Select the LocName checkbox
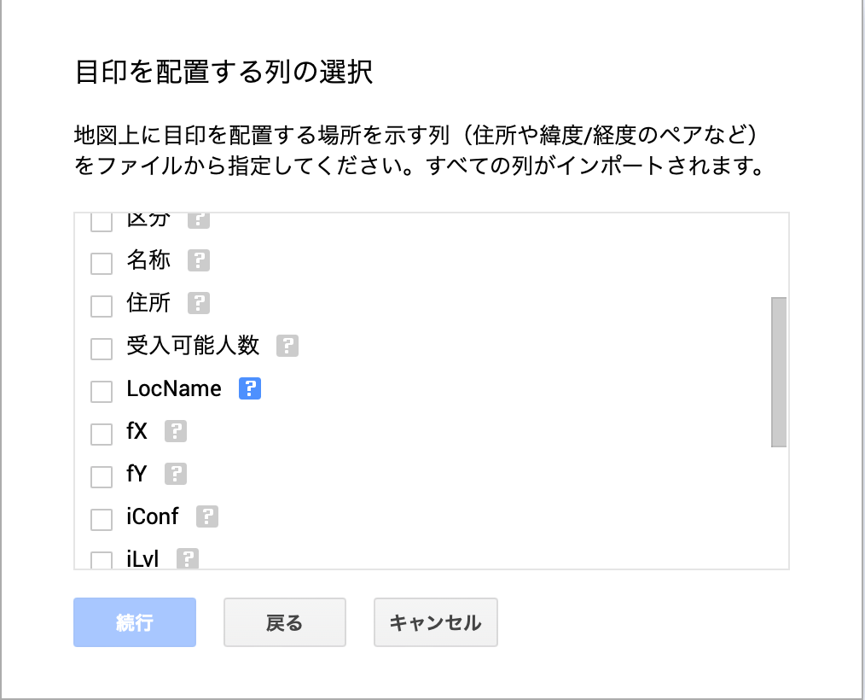865x700 pixels. [102, 391]
